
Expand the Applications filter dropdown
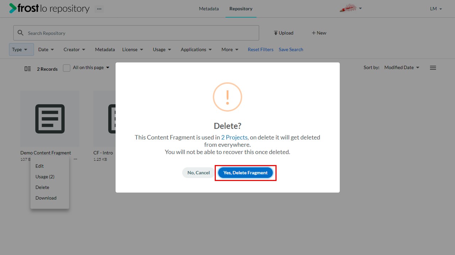click(196, 50)
